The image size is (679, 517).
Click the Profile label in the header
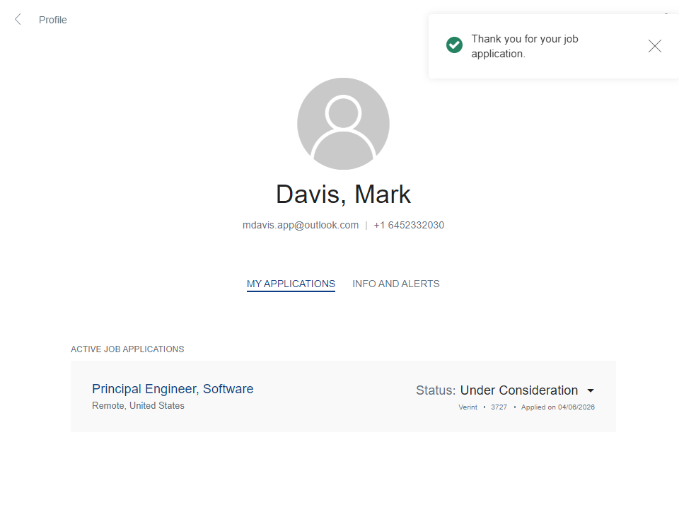point(53,20)
